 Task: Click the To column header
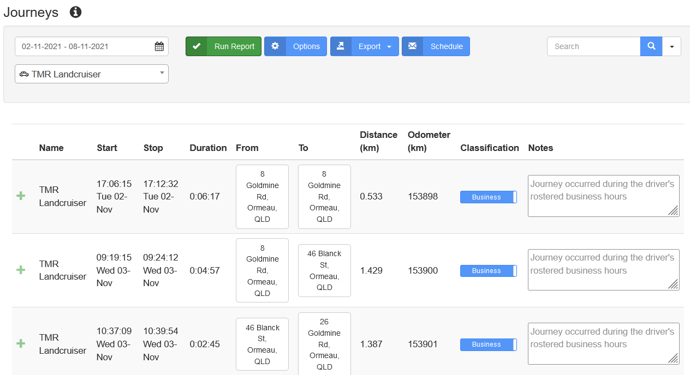[304, 148]
